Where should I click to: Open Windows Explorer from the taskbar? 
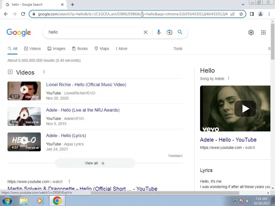[x=24, y=201]
